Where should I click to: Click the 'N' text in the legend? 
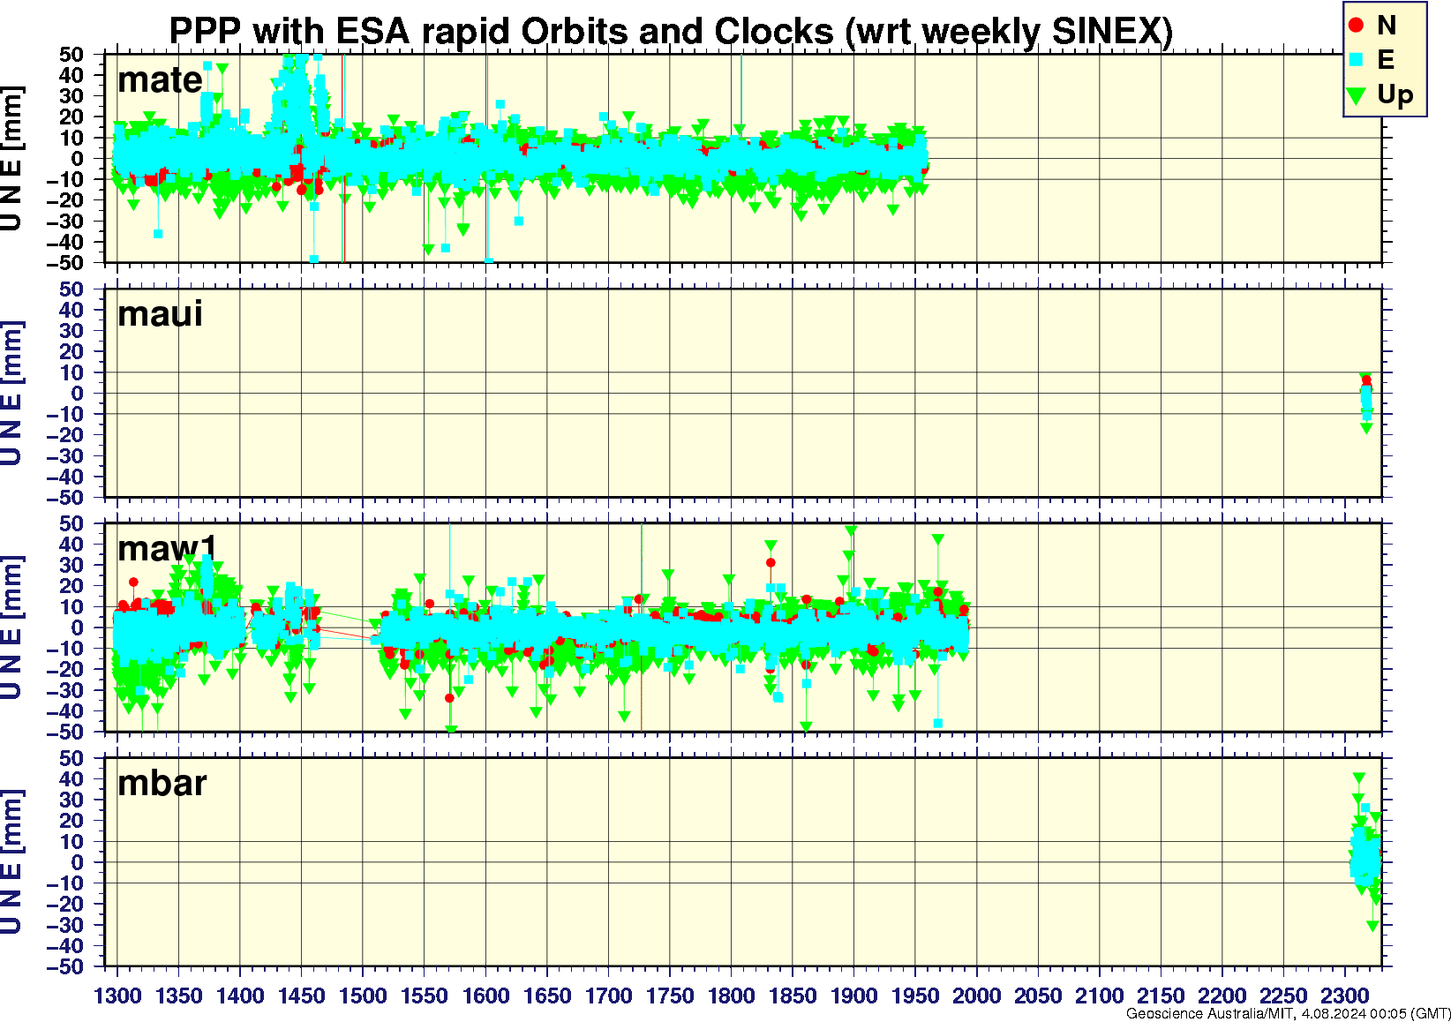click(x=1387, y=26)
